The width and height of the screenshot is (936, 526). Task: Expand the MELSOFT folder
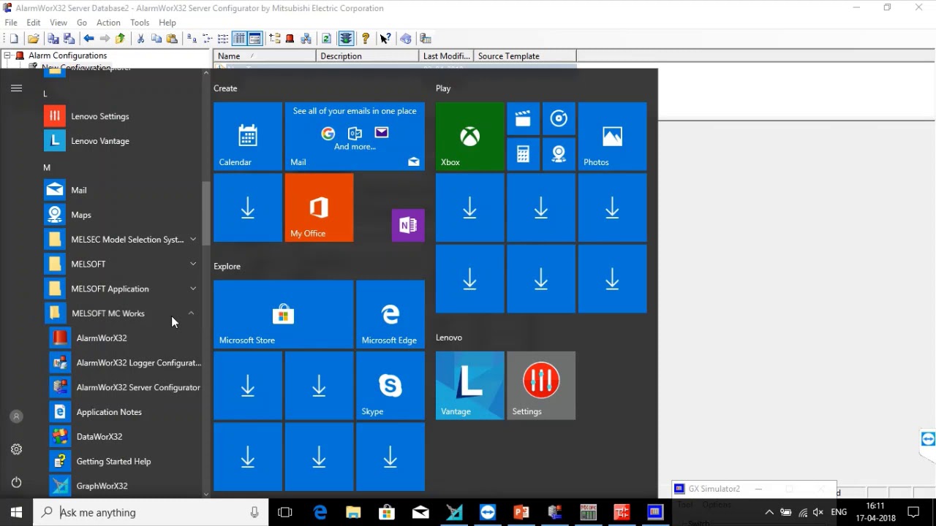[123, 264]
